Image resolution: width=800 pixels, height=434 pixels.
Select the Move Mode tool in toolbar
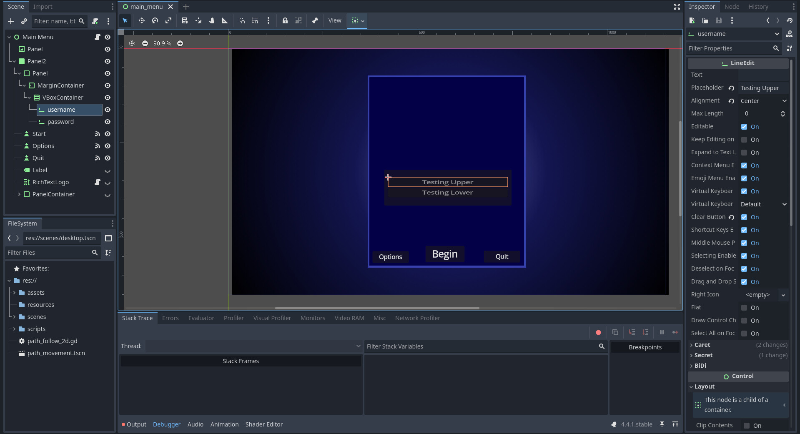click(142, 20)
